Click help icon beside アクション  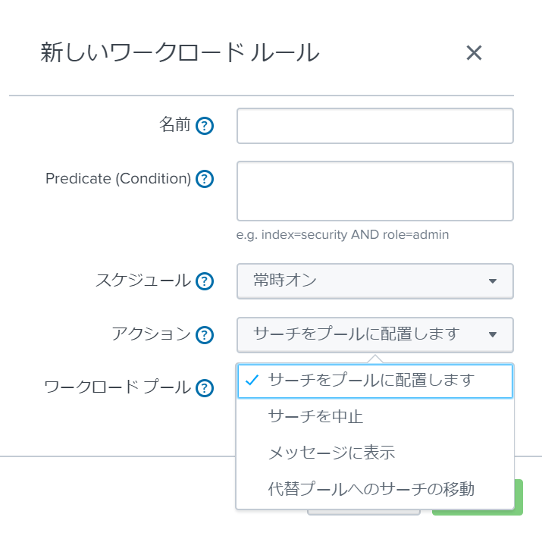coord(205,335)
